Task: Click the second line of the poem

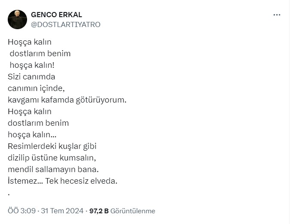Action: (40, 54)
